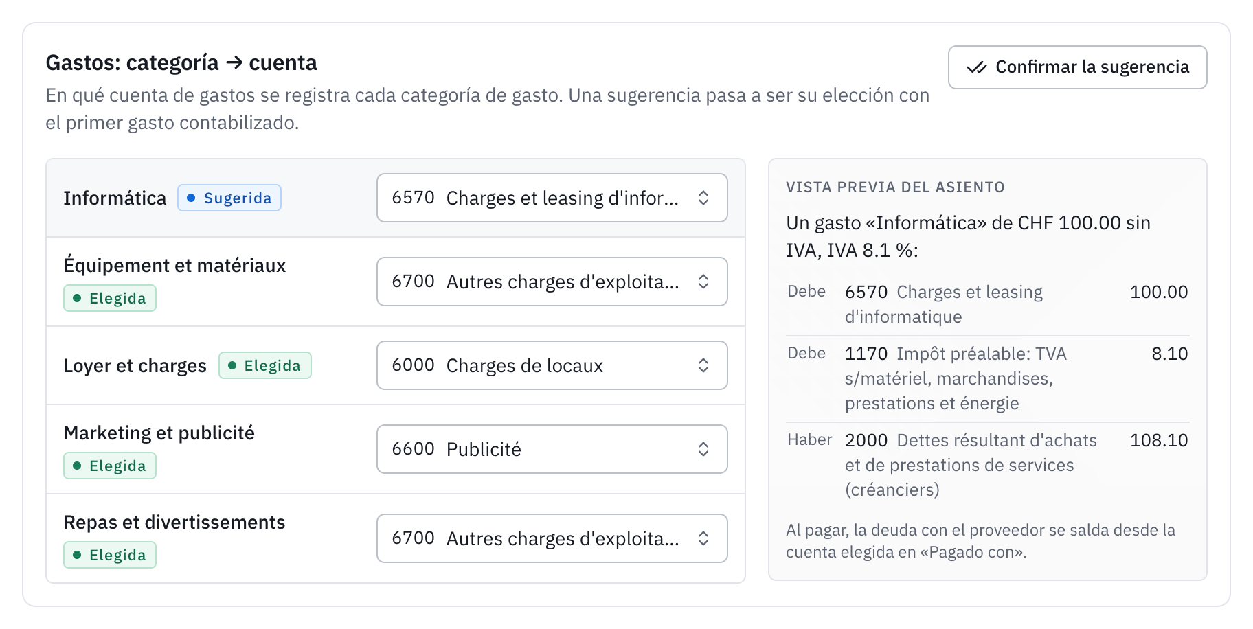Click the 2000 Dettes résultant d'achats entry line
This screenshot has height=629, width=1253.
[x=988, y=465]
